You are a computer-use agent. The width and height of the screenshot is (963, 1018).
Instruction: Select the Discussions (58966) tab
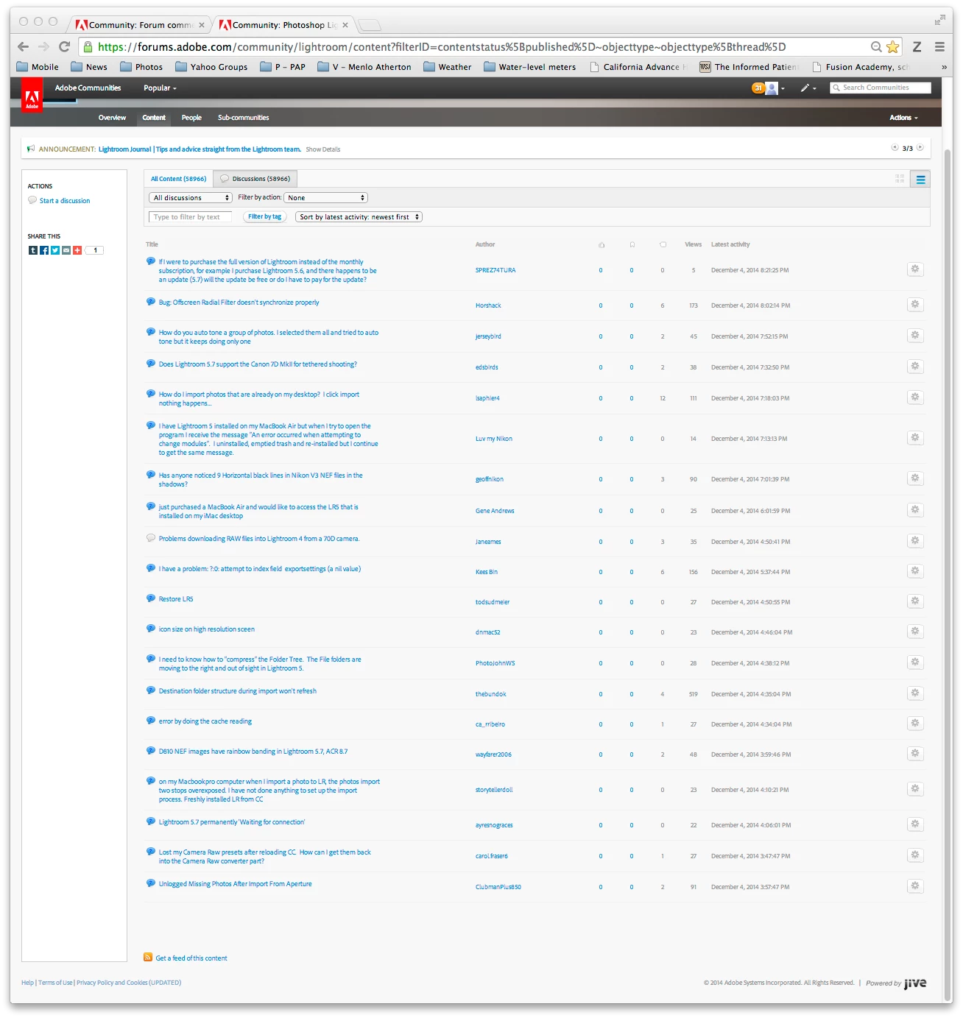pos(255,179)
